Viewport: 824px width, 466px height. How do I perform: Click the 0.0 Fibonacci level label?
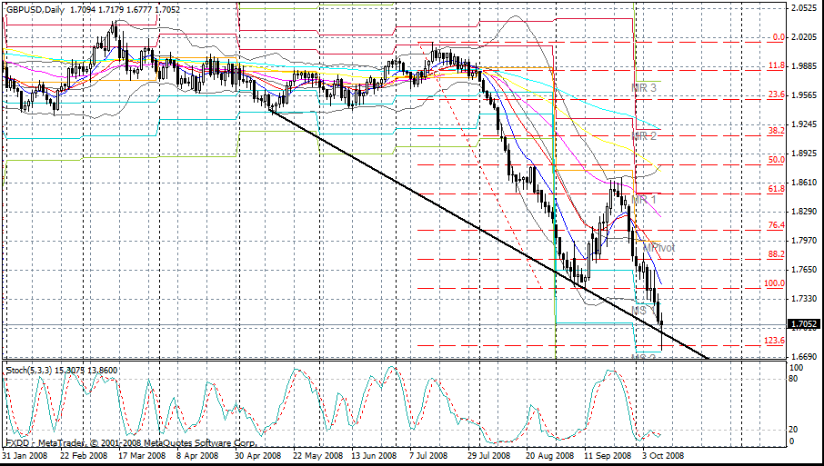tap(778, 37)
